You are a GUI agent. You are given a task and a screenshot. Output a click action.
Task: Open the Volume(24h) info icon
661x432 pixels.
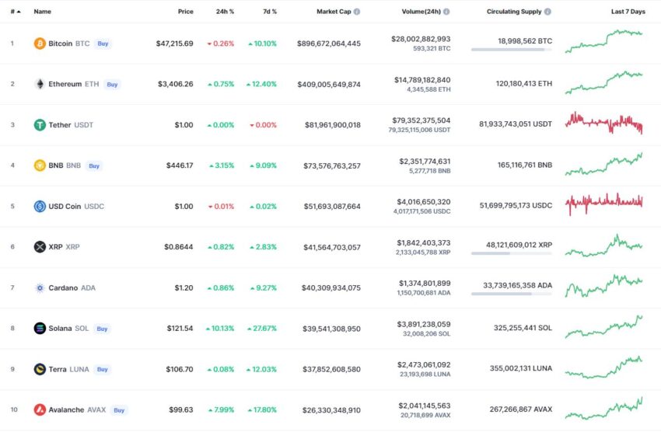(446, 12)
